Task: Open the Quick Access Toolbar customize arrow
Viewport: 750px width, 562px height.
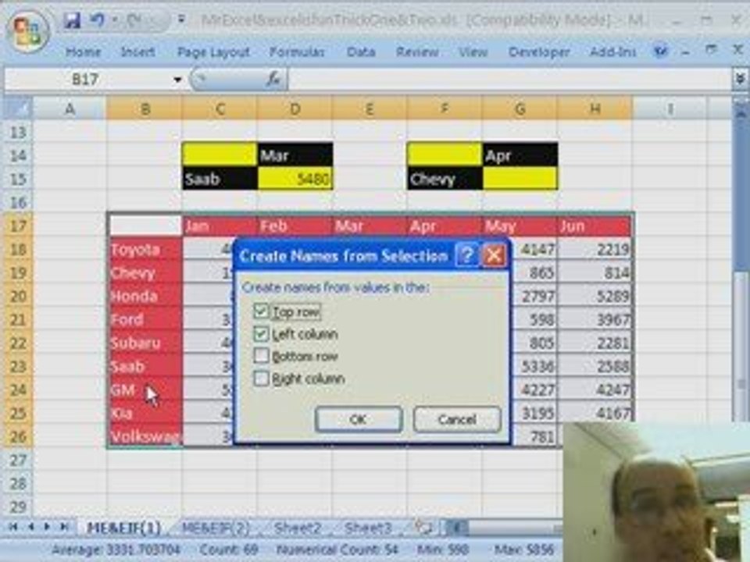Action: pyautogui.click(x=181, y=20)
